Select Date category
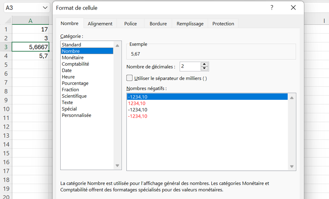329x199 pixels. 87,70
